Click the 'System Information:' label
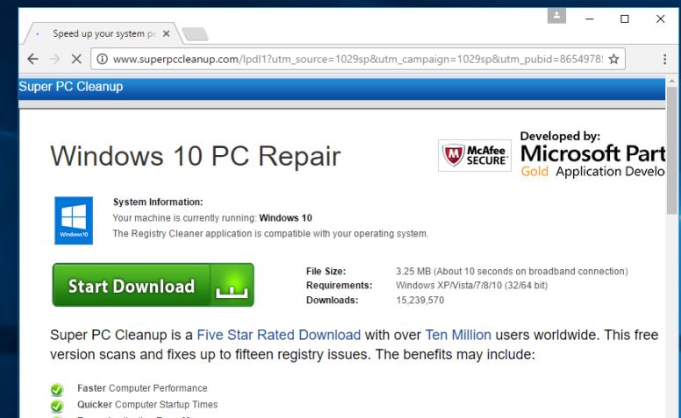The height and width of the screenshot is (418, 681). point(158,202)
